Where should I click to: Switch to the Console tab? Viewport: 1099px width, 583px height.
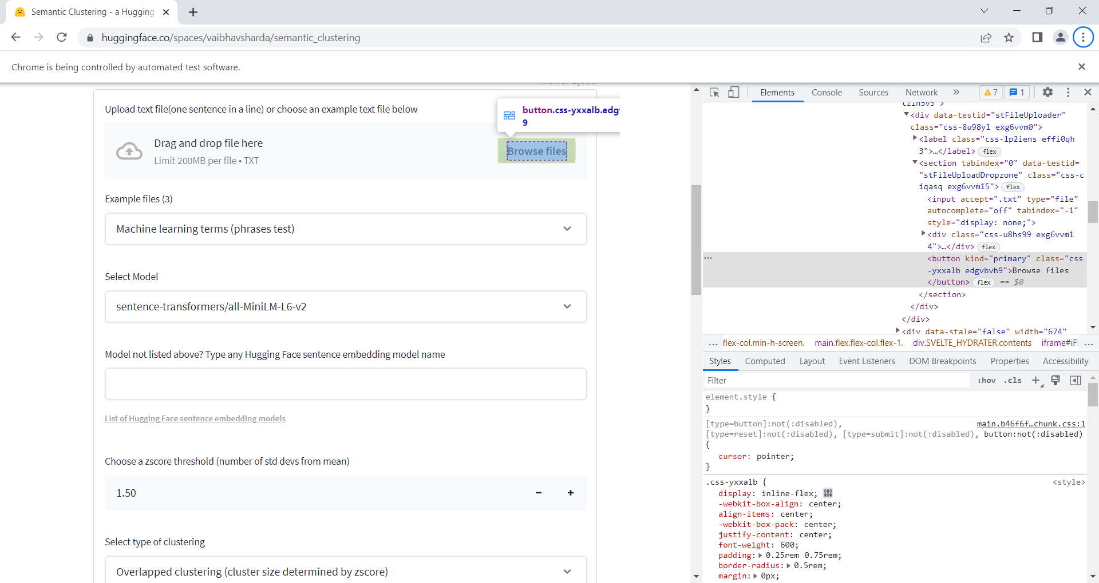click(827, 93)
